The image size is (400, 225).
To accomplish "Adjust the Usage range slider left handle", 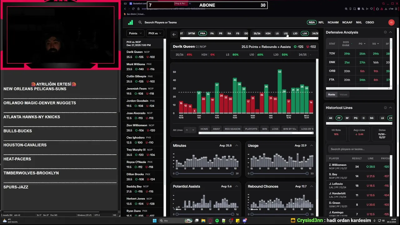I will point(252,173).
